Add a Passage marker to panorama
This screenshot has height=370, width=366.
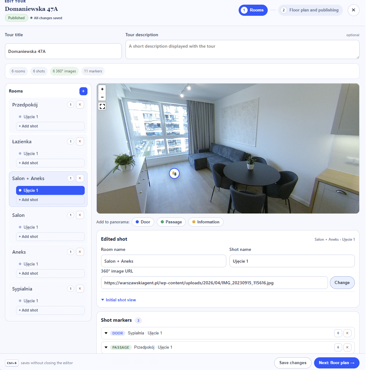171,222
